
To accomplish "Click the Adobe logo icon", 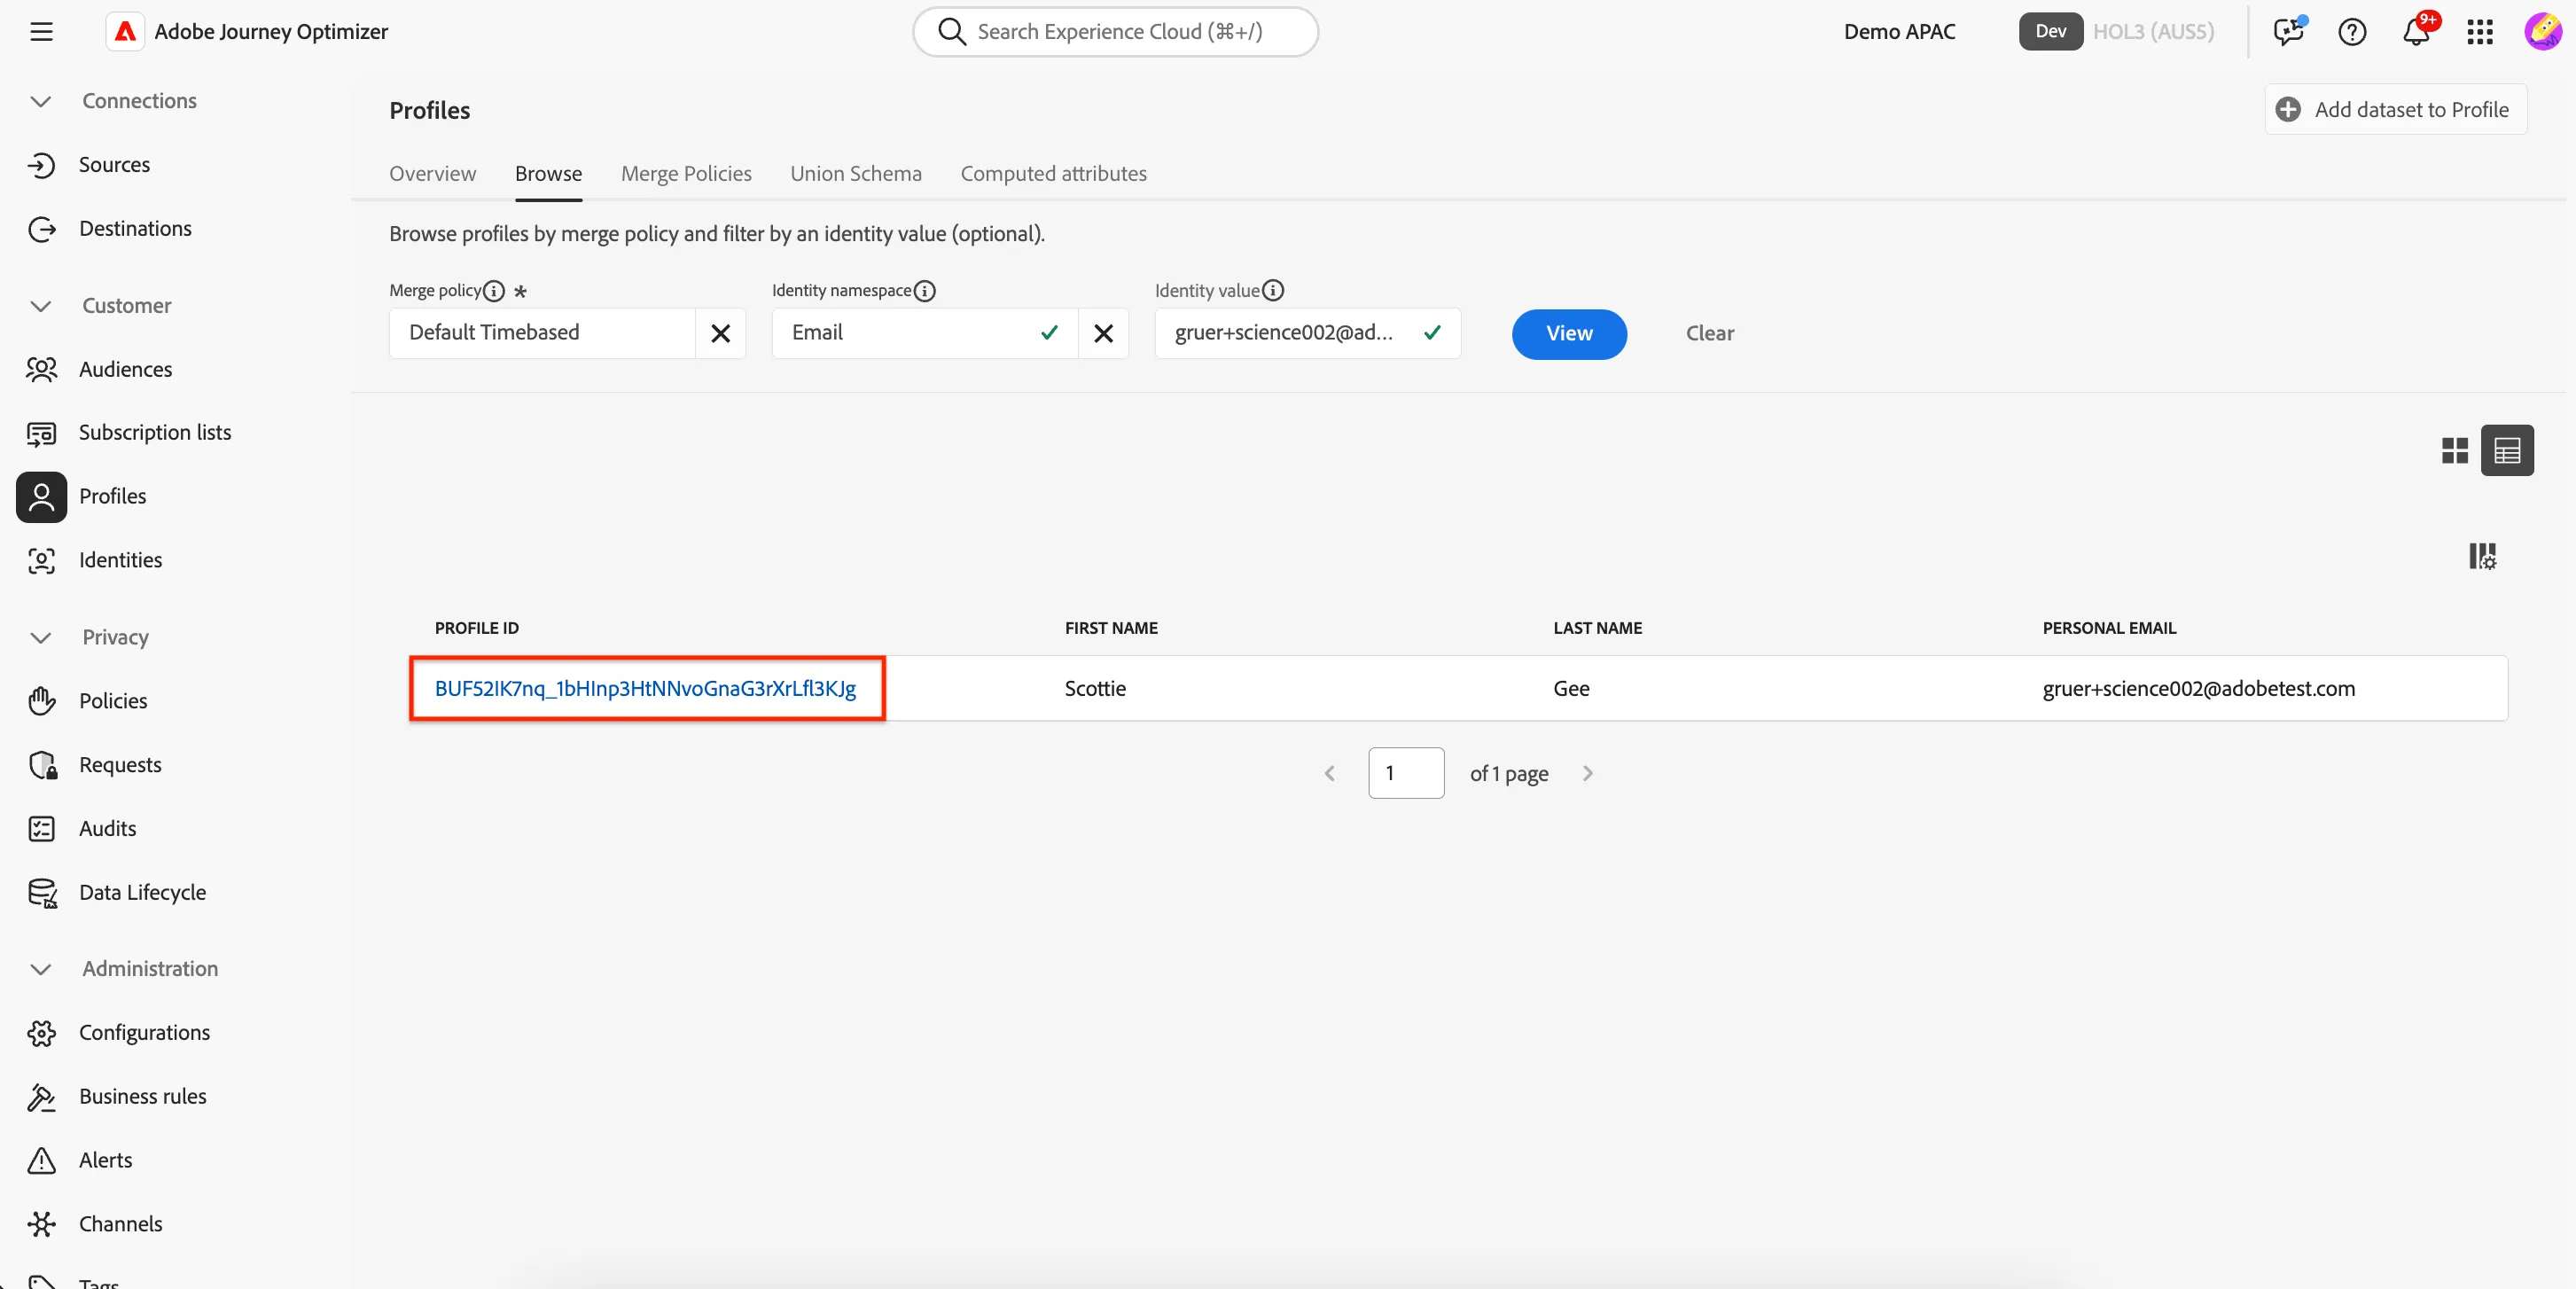I will (x=125, y=32).
